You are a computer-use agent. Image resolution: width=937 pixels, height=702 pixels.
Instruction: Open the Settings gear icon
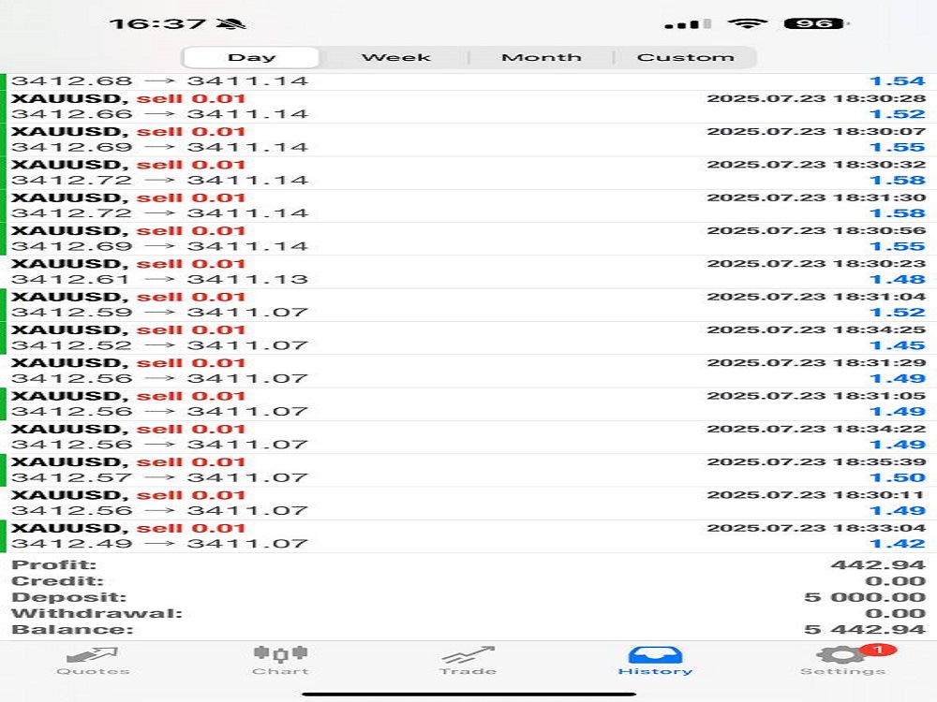click(840, 655)
